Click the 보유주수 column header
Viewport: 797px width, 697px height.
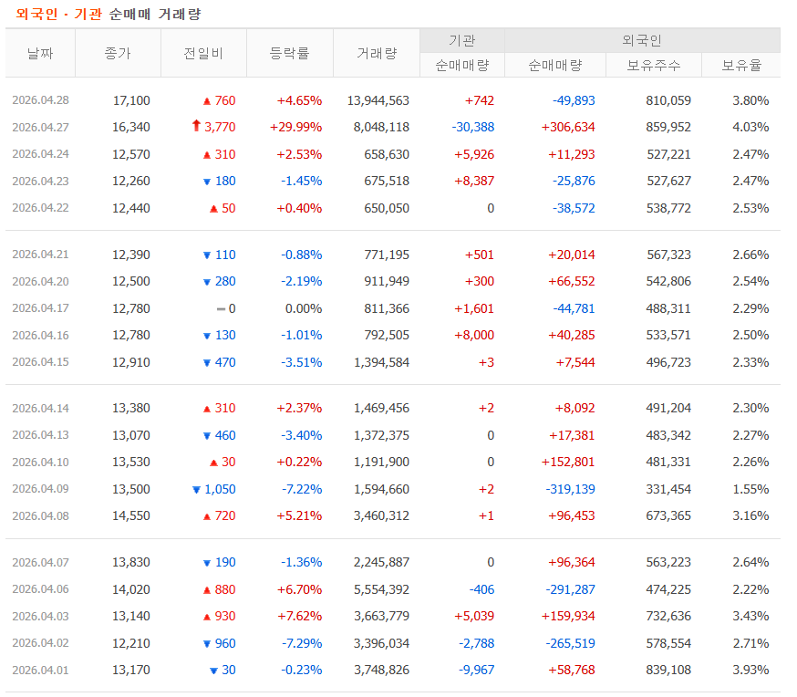tap(654, 66)
